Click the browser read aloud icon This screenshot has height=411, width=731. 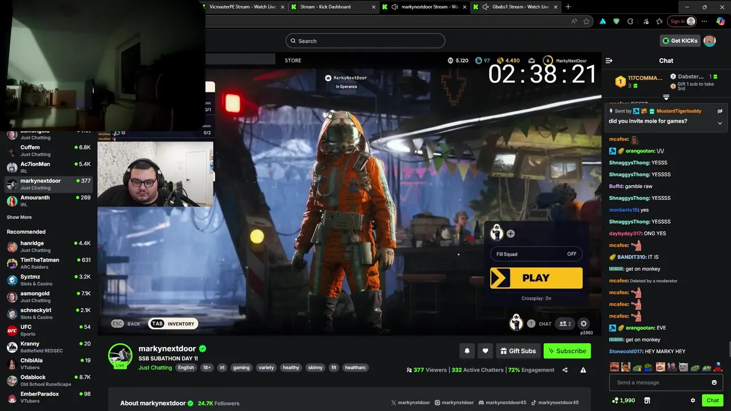point(574,21)
